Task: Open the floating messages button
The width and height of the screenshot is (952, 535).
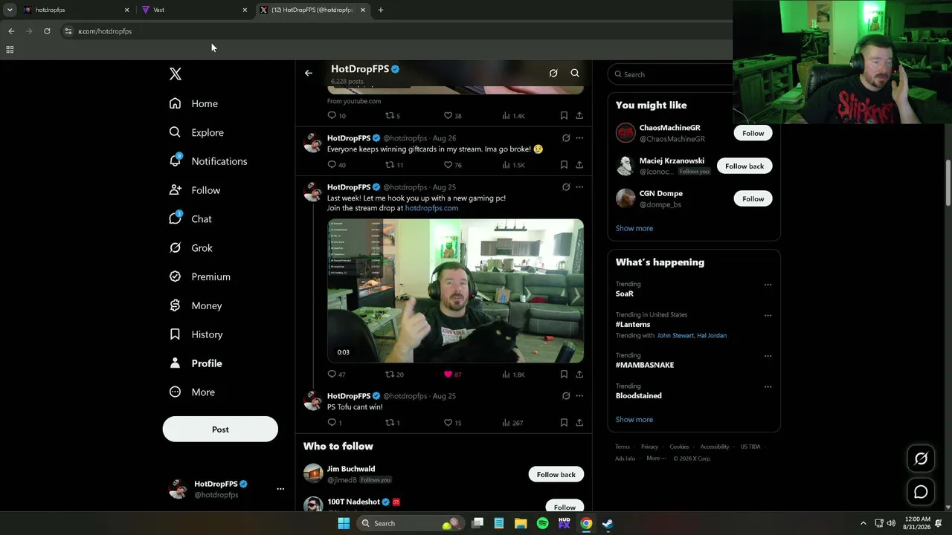Action: pos(921,492)
